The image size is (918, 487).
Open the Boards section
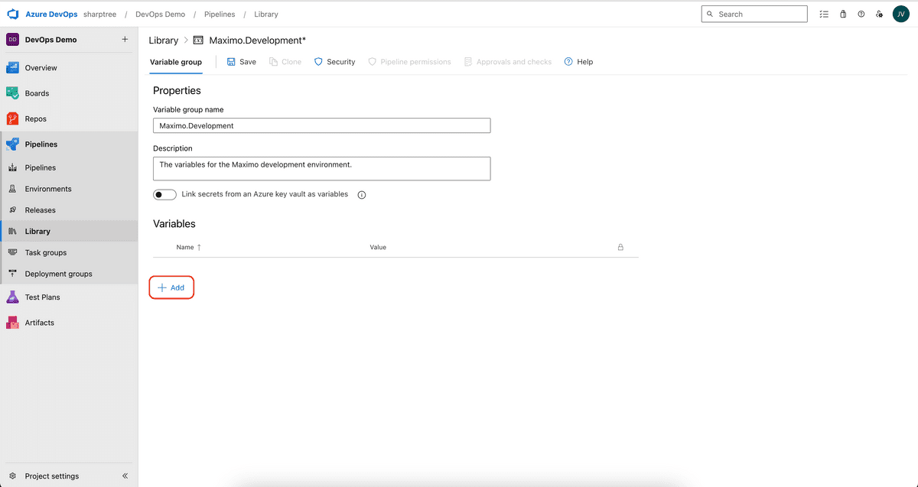click(x=38, y=93)
